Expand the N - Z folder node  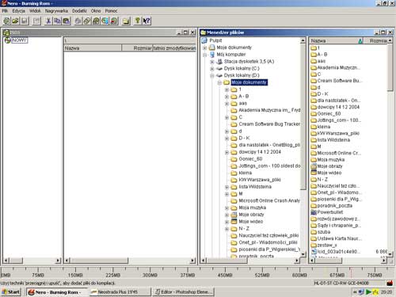(227, 229)
